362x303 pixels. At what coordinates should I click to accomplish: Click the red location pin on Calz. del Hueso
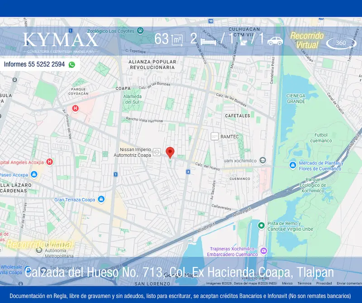(170, 152)
